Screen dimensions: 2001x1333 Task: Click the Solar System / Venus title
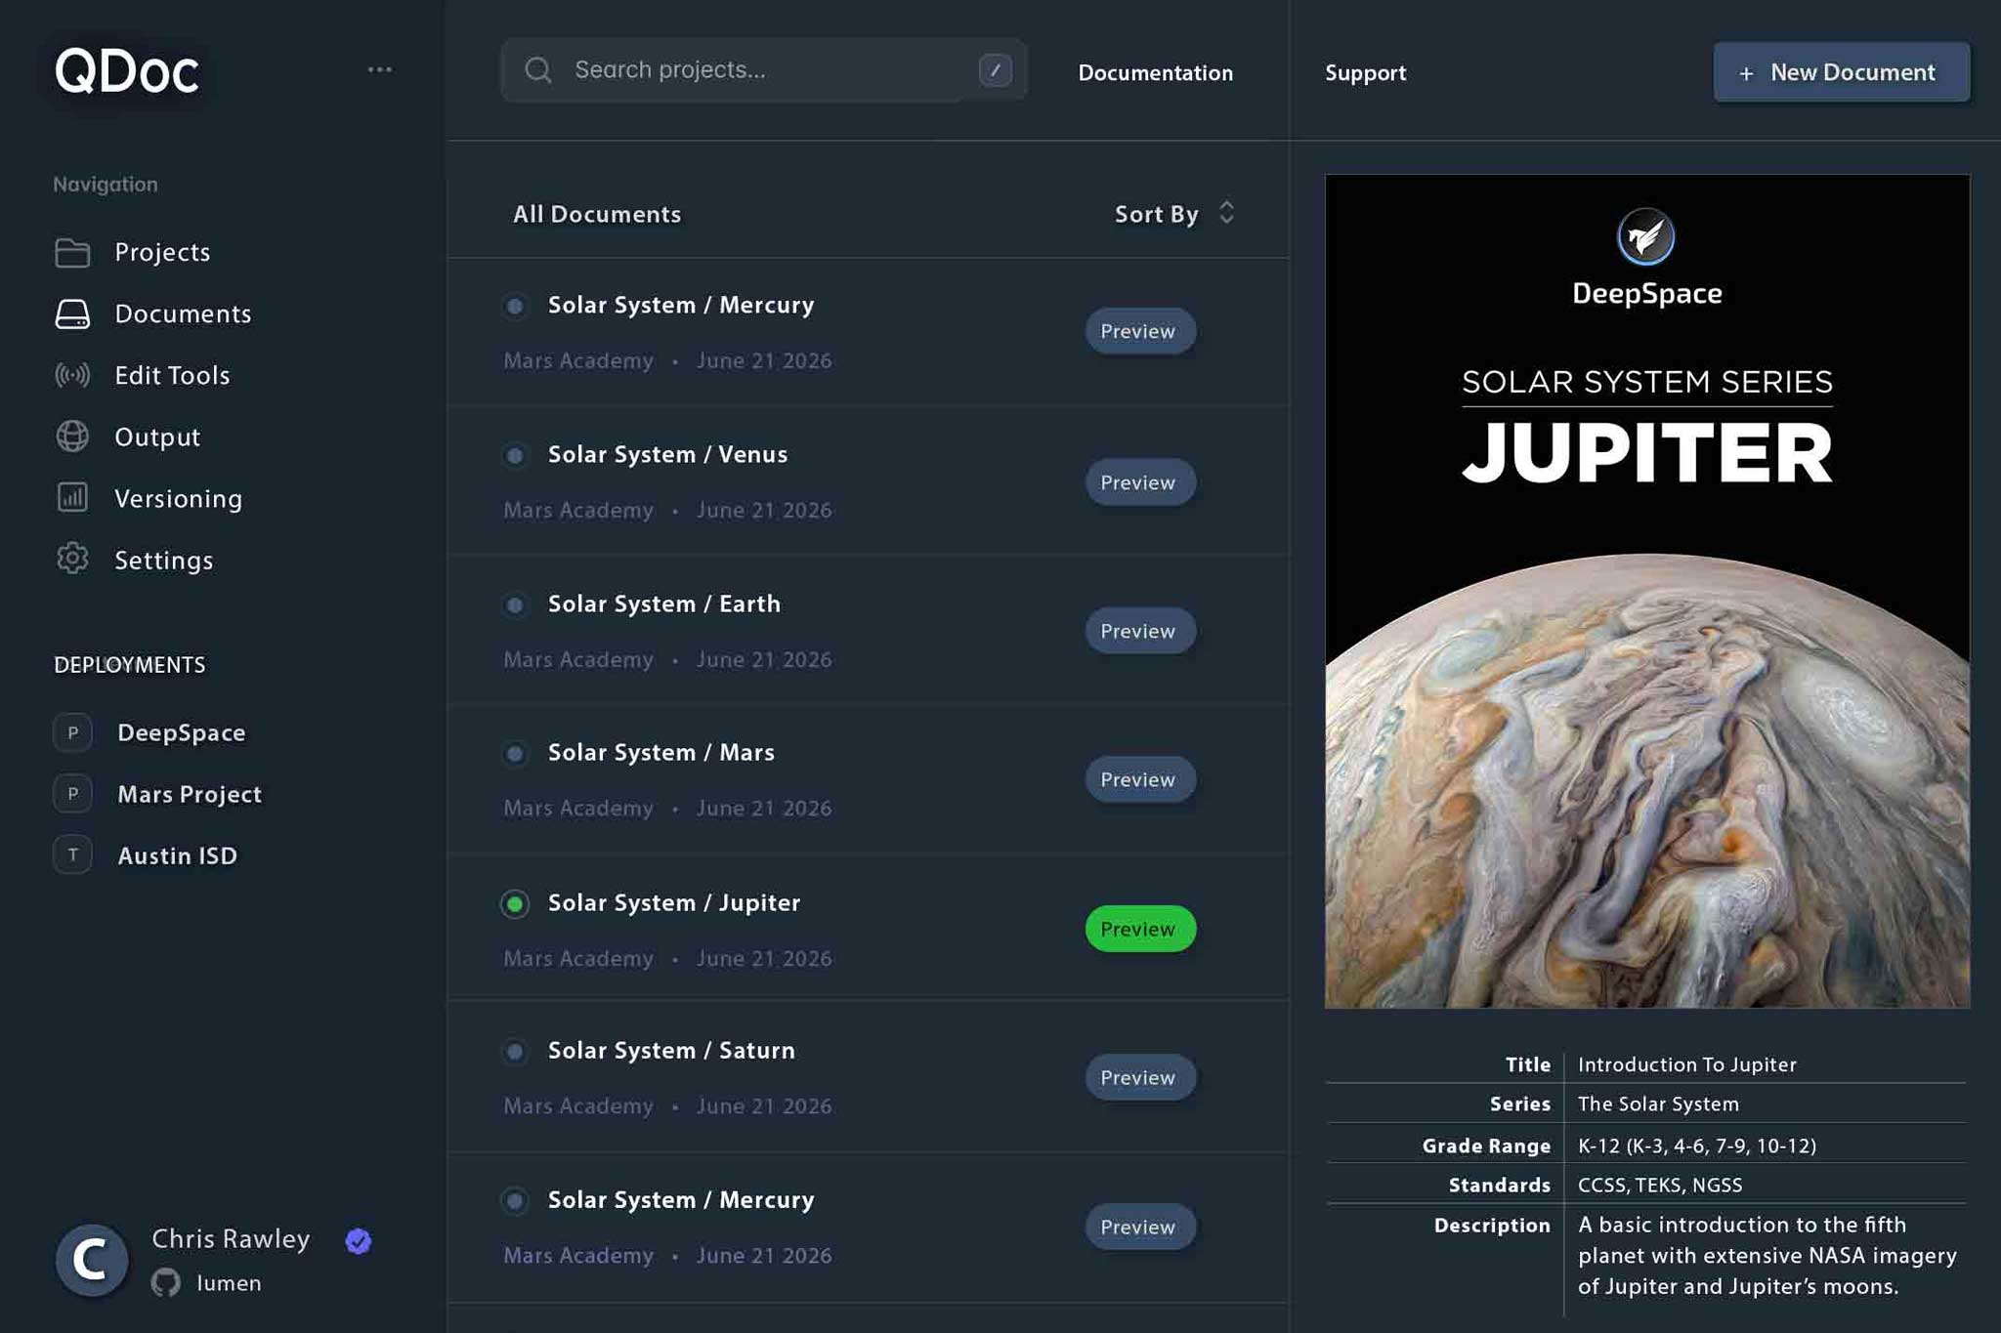(667, 454)
